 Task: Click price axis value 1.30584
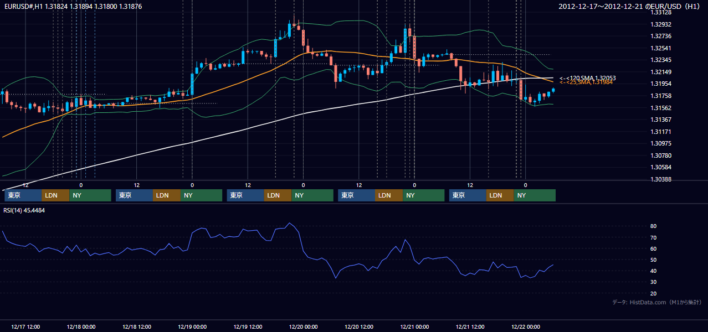[661, 167]
